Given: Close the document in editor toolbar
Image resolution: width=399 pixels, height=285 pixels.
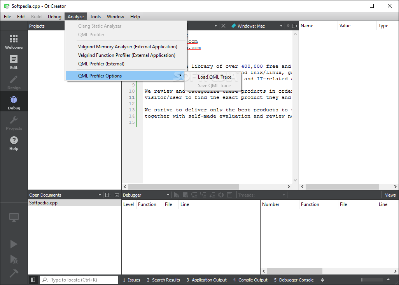Looking at the screenshot, I should coord(224,26).
